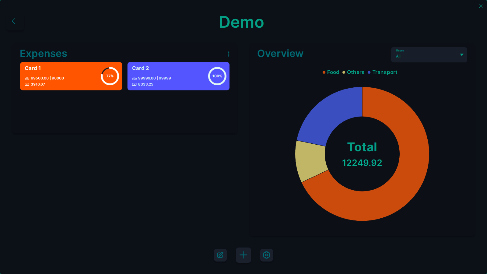
Task: Toggle Transport legend item
Action: pyautogui.click(x=383, y=72)
